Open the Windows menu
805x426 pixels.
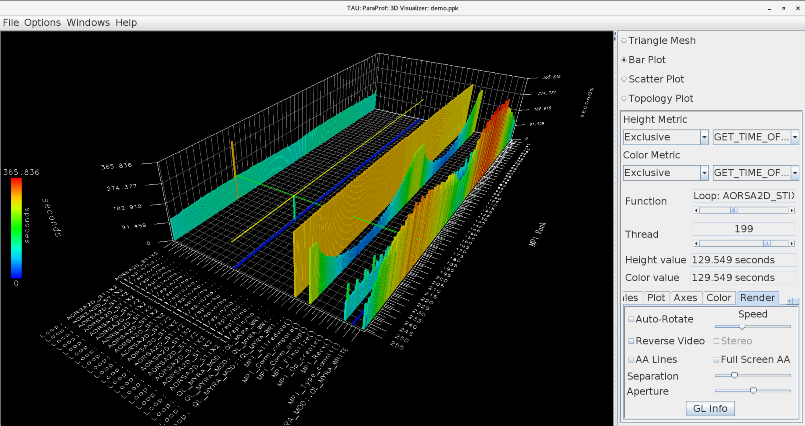[88, 23]
